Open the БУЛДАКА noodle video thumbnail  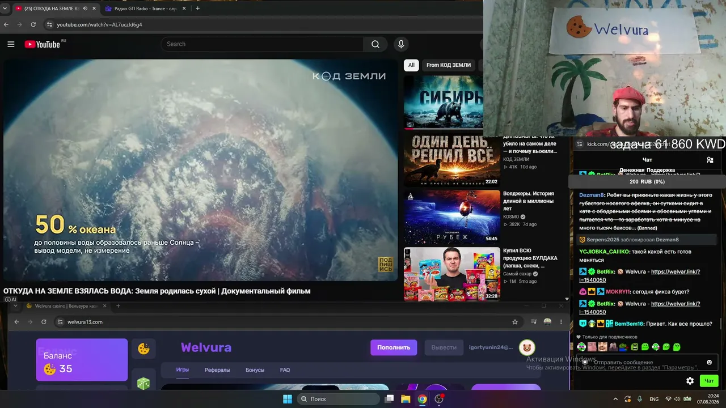tap(452, 274)
